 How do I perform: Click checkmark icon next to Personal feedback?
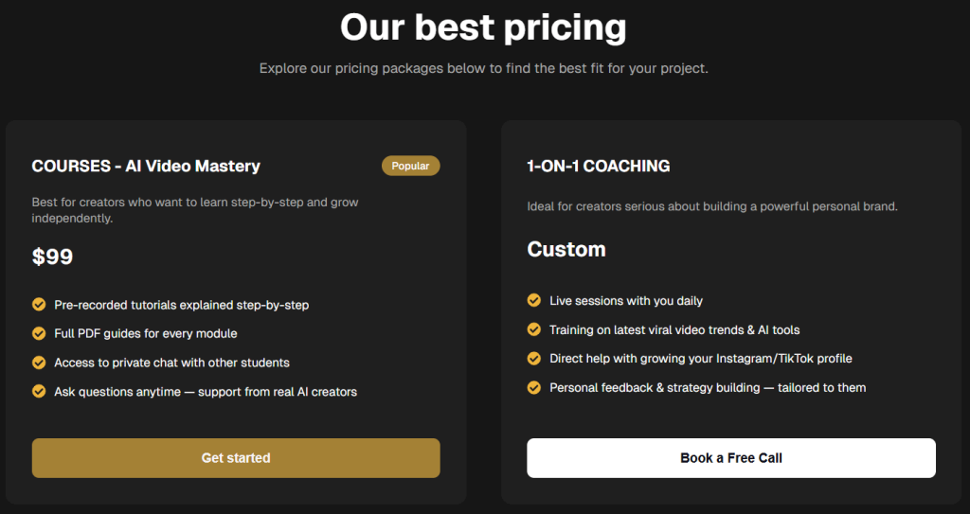[x=534, y=387]
